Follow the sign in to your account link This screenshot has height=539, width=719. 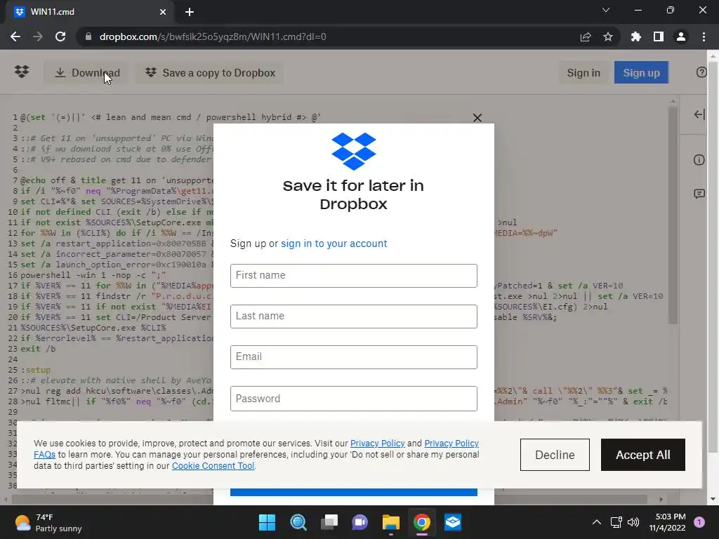(334, 244)
